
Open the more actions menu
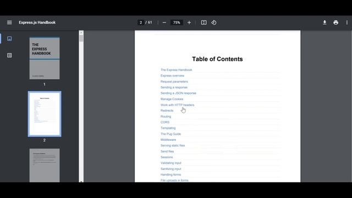click(347, 23)
